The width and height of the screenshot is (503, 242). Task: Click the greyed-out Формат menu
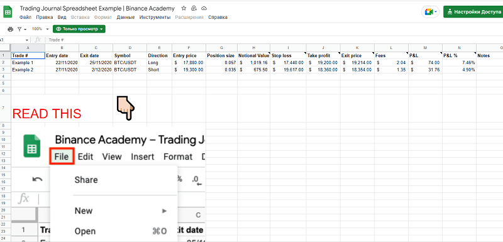pos(103,18)
